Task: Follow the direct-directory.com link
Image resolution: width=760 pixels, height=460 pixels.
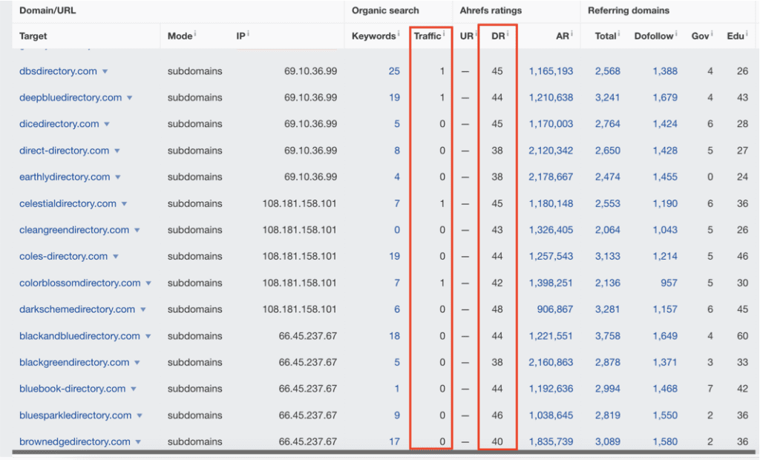Action: 65,151
